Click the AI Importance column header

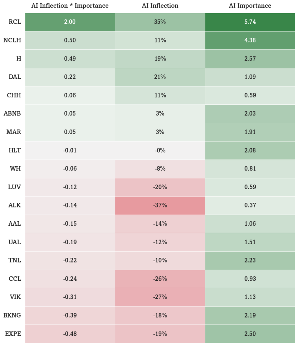click(250, 6)
